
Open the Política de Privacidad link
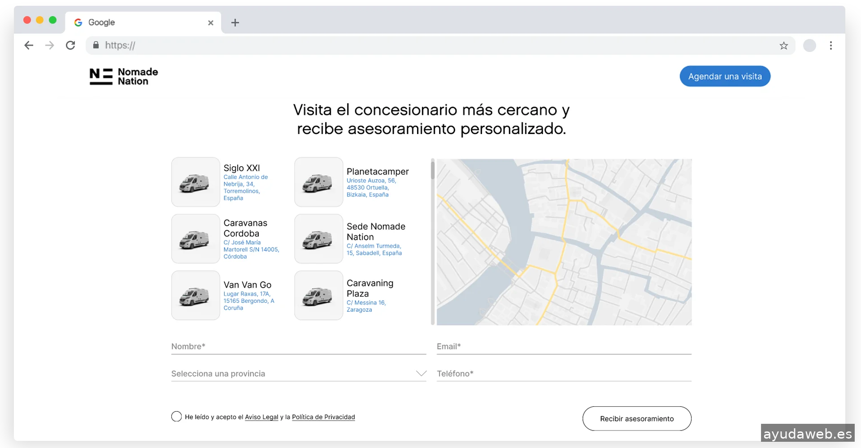pyautogui.click(x=323, y=417)
